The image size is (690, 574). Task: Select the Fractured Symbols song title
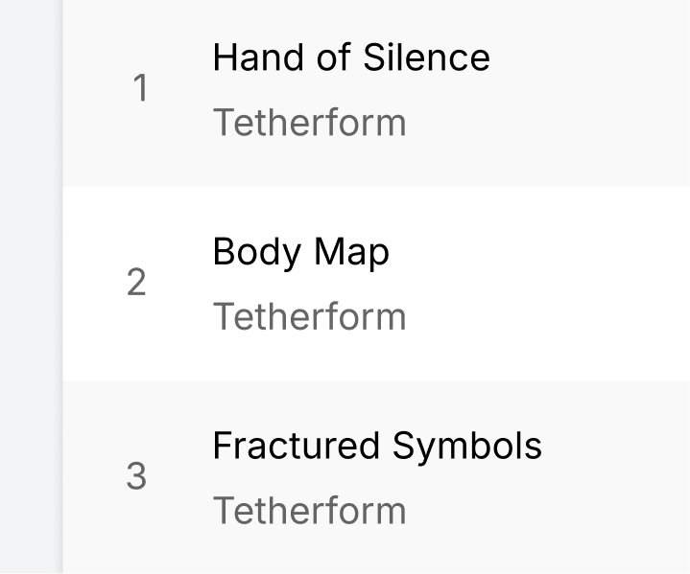click(x=376, y=446)
